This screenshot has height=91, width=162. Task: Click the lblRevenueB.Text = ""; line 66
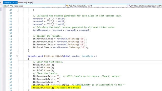(x=47, y=79)
